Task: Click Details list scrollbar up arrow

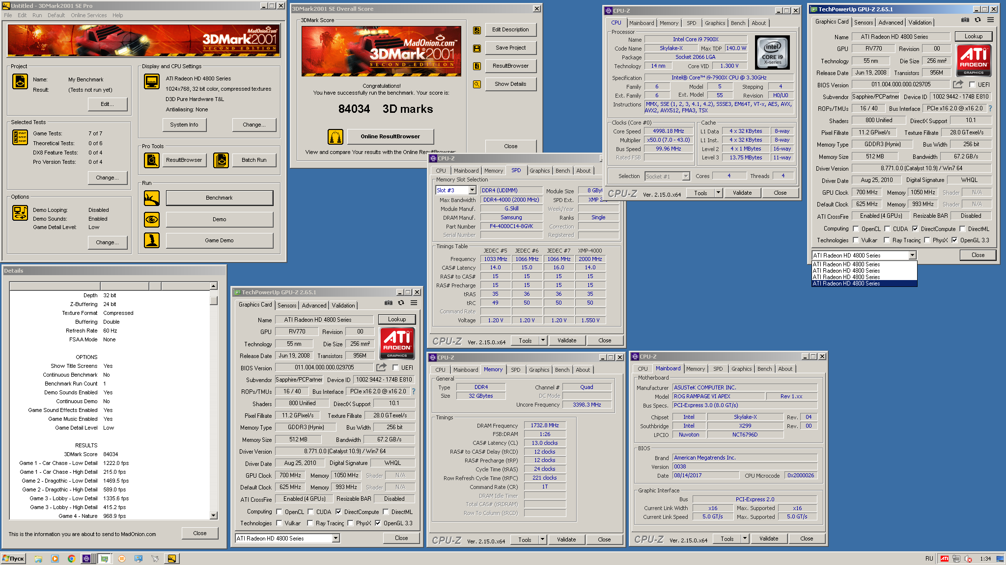Action: point(214,286)
